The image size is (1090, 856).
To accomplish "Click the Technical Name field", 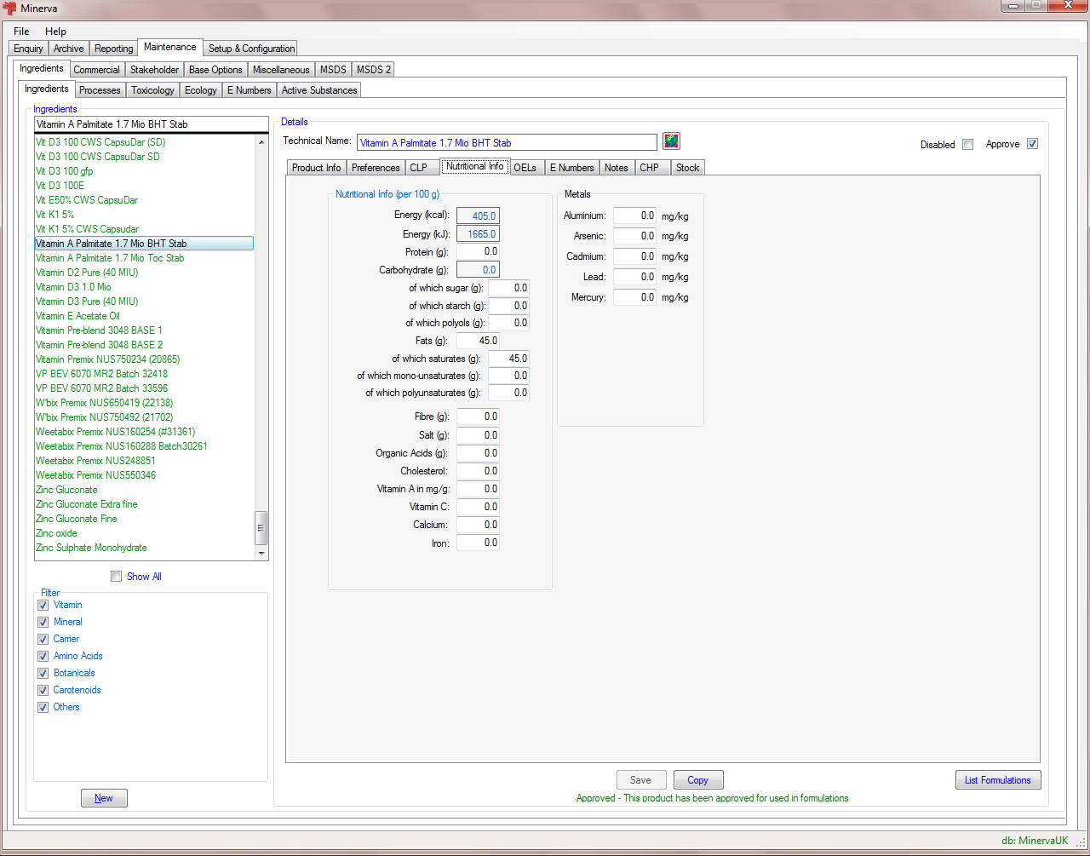I will pos(507,142).
